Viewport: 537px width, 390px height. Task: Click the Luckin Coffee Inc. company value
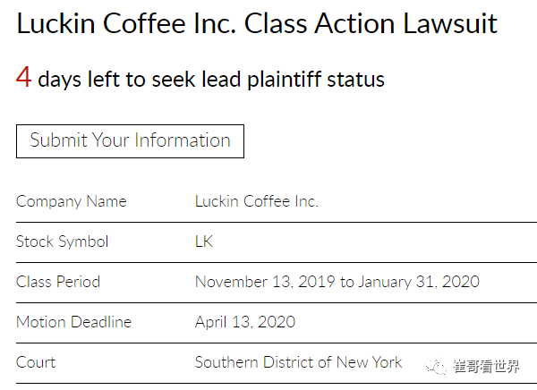point(257,201)
